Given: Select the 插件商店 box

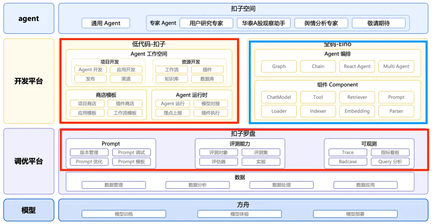Looking at the screenshot, I should coord(125,104).
